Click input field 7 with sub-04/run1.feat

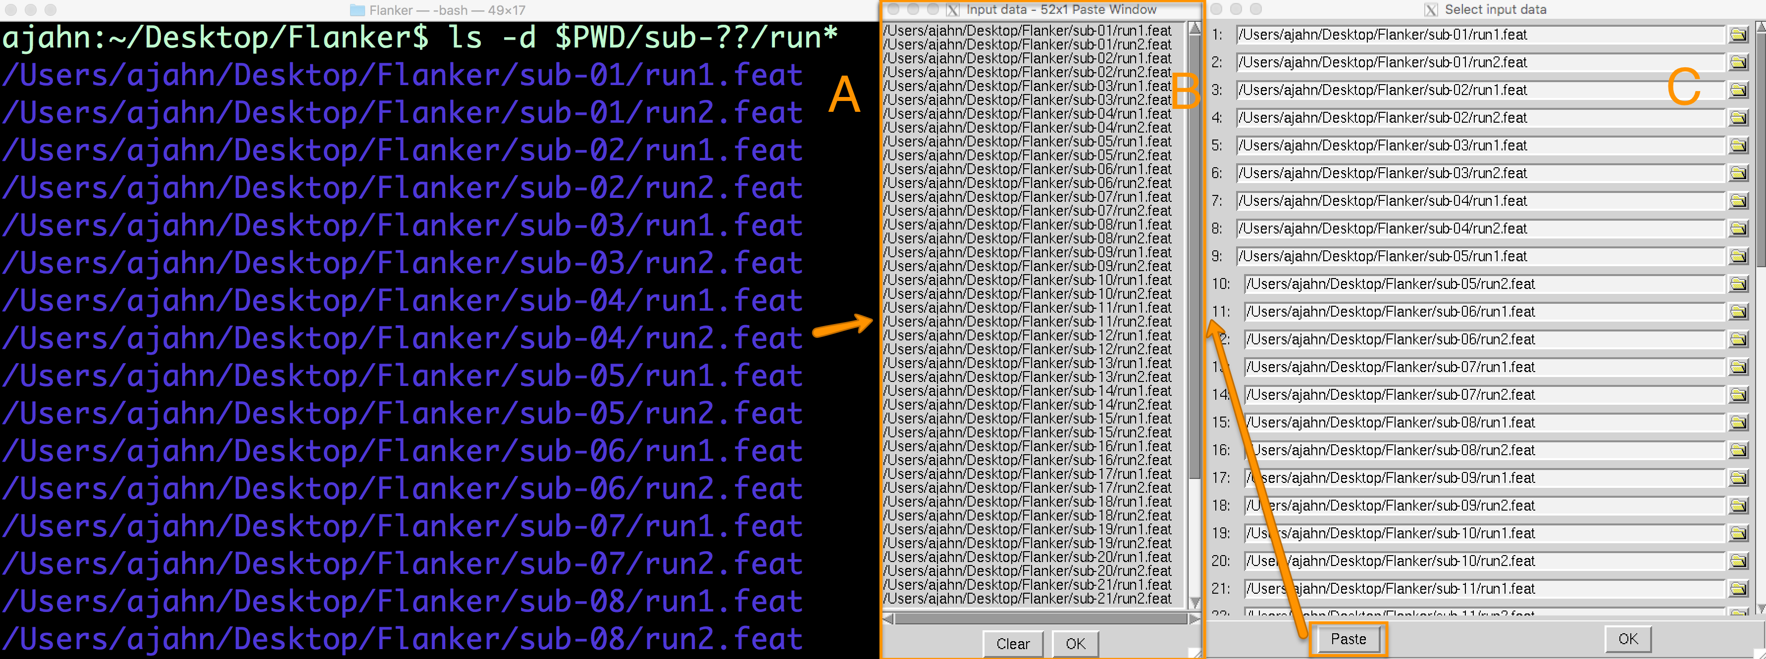pos(1480,201)
